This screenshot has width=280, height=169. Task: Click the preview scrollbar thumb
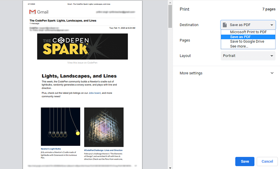[170, 16]
